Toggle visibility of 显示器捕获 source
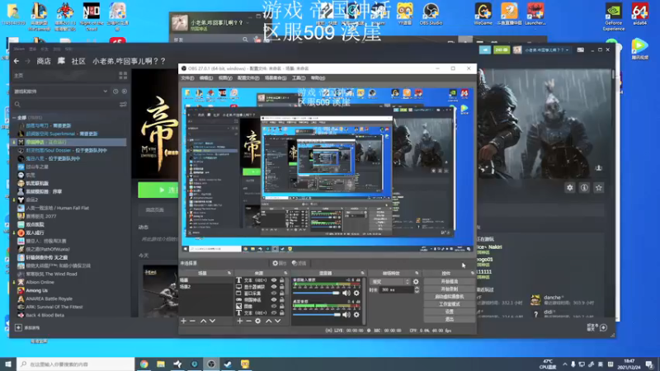The image size is (660, 371). (274, 287)
